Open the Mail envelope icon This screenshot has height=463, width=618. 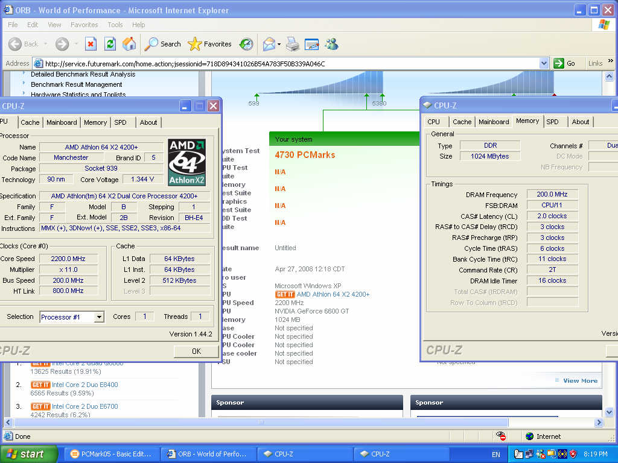coord(269,44)
